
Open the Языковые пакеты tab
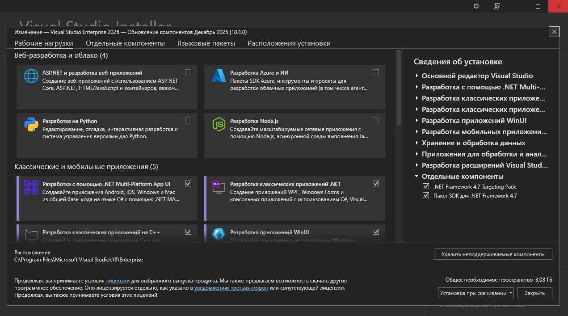[206, 43]
